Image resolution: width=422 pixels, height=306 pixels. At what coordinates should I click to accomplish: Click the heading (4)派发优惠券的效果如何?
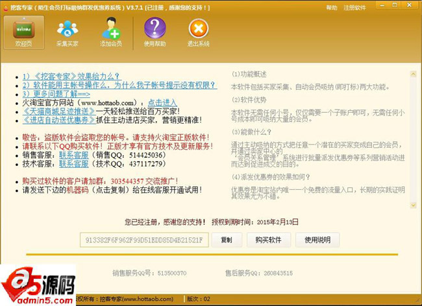[271, 177]
